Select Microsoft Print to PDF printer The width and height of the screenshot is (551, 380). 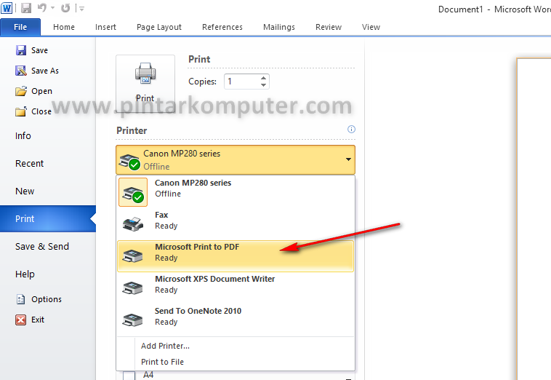pyautogui.click(x=236, y=256)
